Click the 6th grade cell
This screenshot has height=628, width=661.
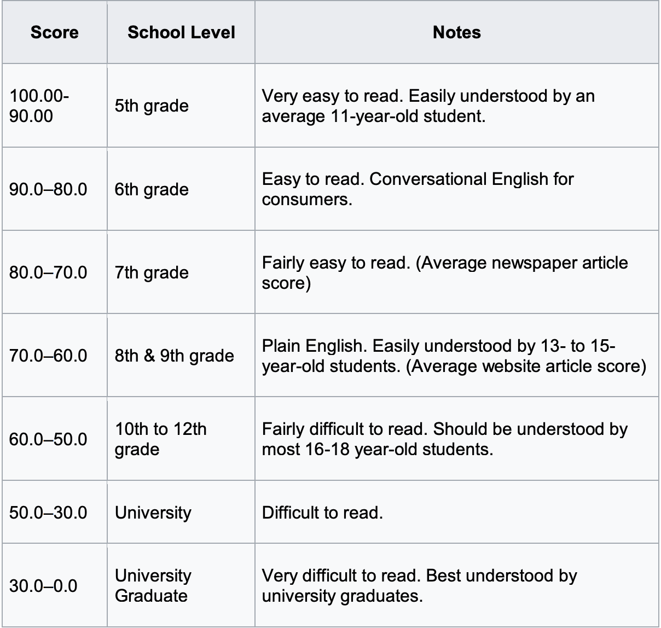[x=152, y=189]
